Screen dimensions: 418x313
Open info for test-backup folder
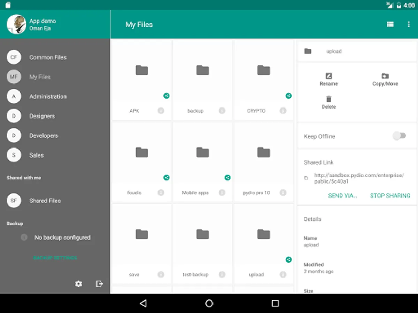tap(222, 274)
